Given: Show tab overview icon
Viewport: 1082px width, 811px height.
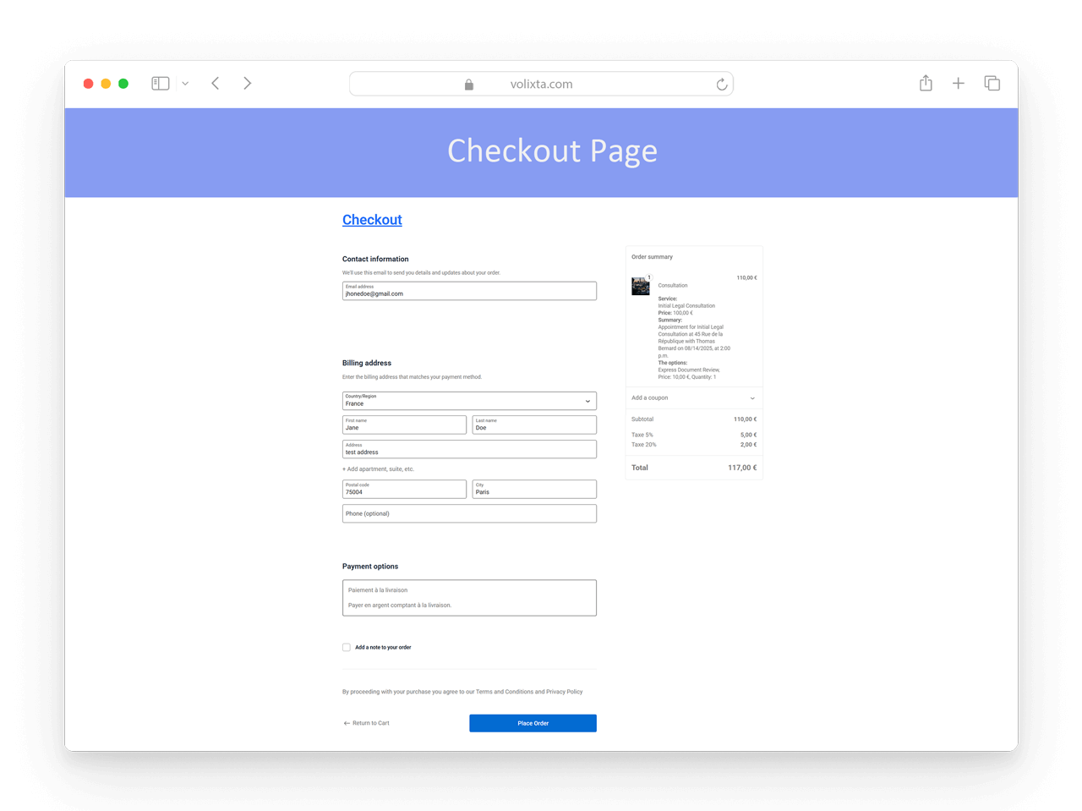Looking at the screenshot, I should tap(992, 83).
